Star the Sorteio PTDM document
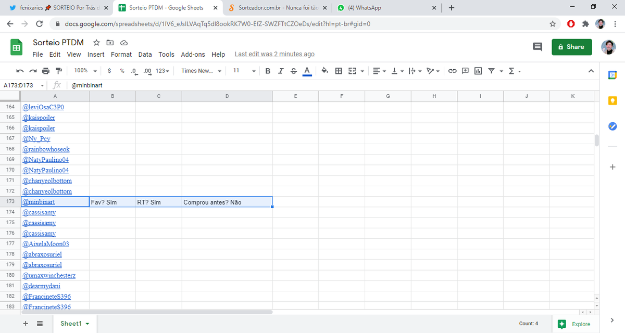The width and height of the screenshot is (625, 333). pyautogui.click(x=96, y=43)
